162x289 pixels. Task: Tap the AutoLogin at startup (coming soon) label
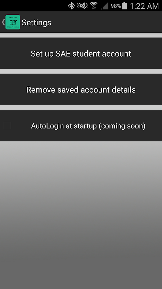coord(88,126)
